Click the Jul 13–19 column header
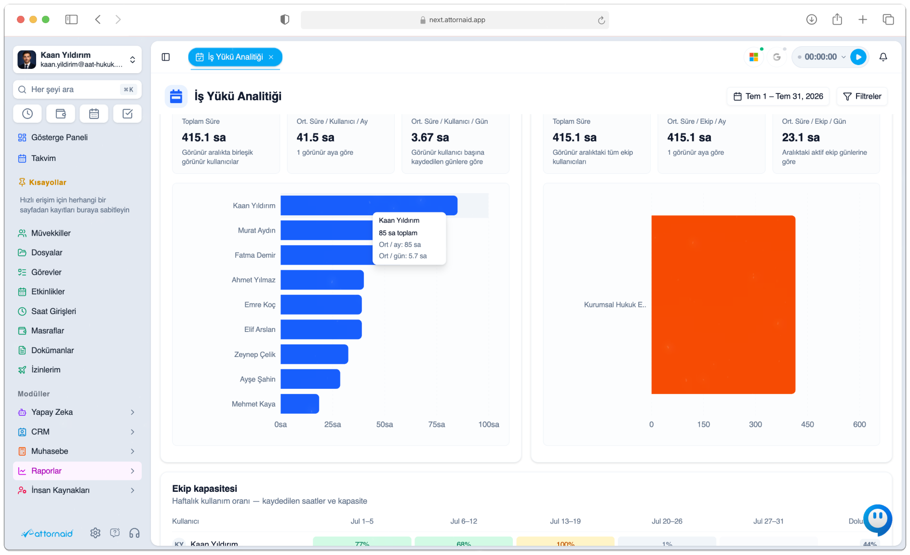 click(565, 521)
